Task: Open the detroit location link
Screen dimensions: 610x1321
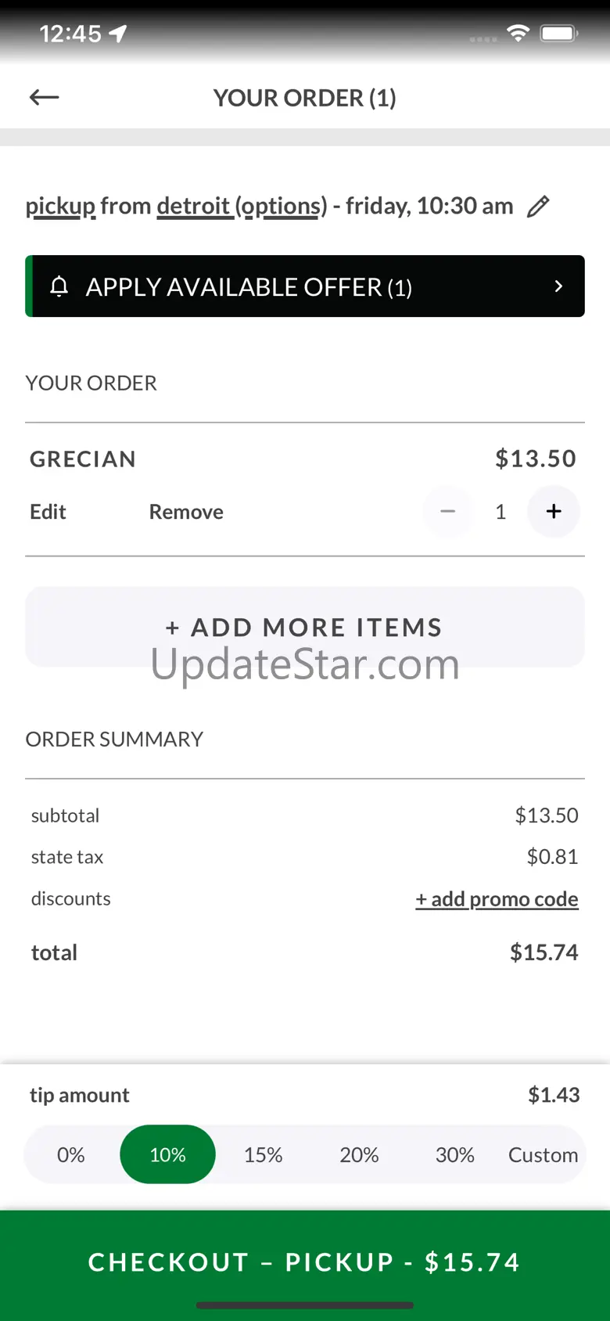Action: [194, 207]
